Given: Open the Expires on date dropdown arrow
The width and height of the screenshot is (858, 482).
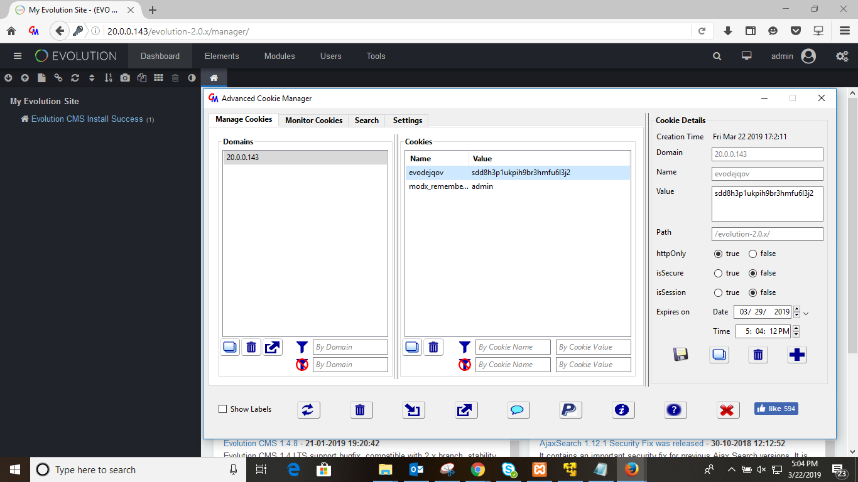Looking at the screenshot, I should [806, 313].
